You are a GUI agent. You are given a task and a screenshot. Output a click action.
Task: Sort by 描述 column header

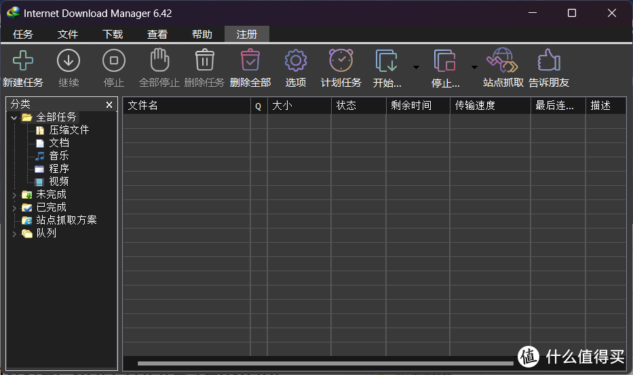(606, 106)
